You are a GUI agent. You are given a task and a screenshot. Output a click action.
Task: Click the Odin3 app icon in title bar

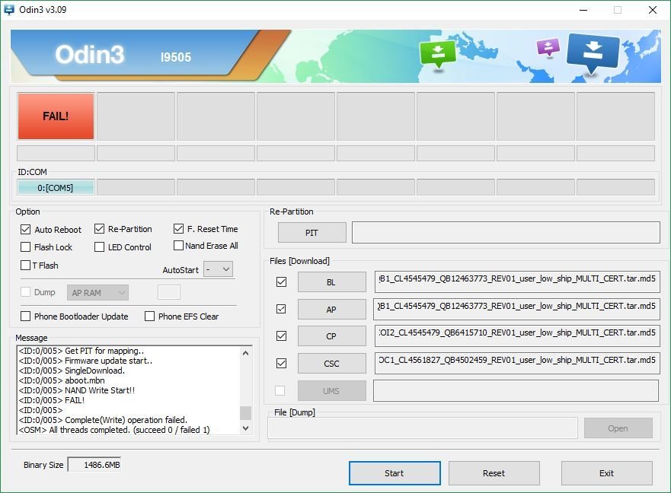9,9
